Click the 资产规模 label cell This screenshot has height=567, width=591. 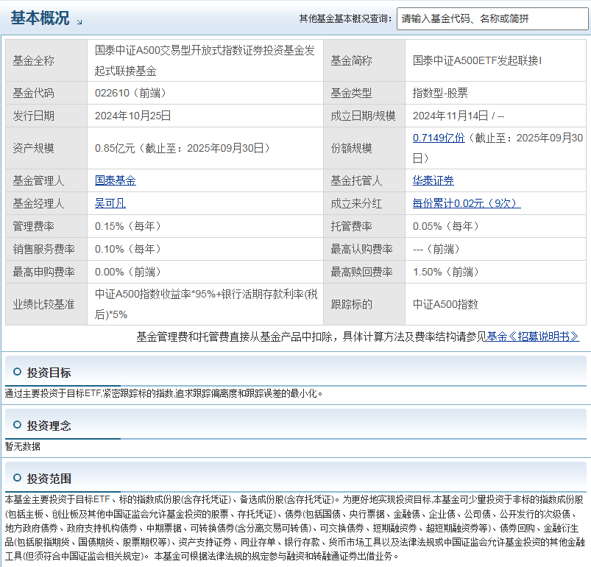(x=46, y=148)
